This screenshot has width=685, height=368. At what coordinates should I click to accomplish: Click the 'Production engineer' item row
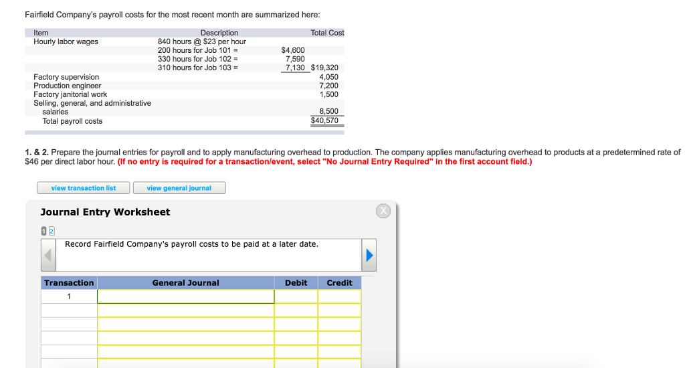point(68,86)
